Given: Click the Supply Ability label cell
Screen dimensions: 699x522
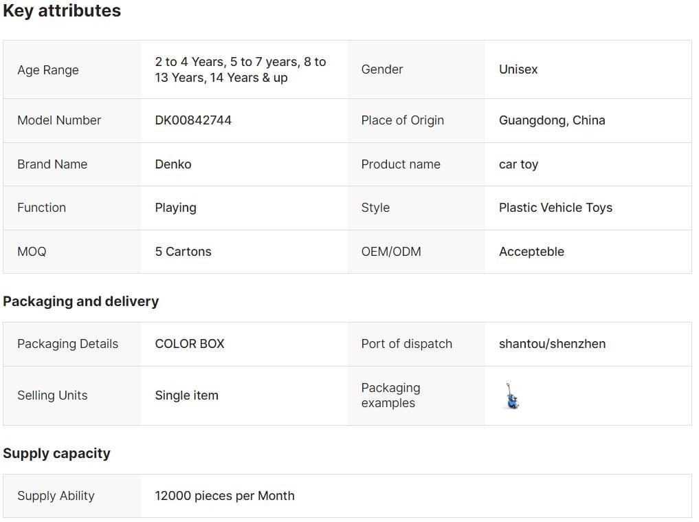Looking at the screenshot, I should [56, 496].
